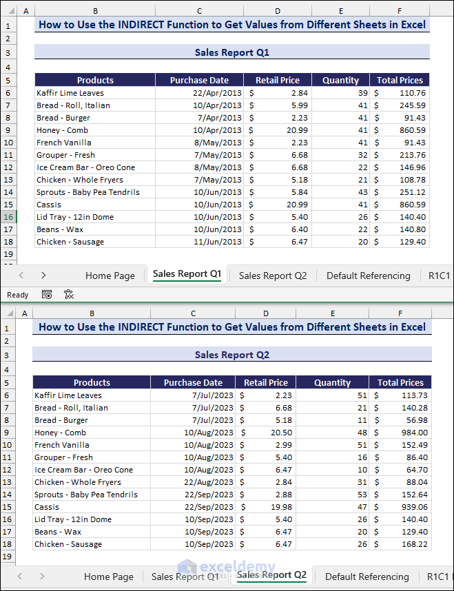Switch to Sales Report Q2 tab in upper window
This screenshot has height=591, width=454.
273,276
